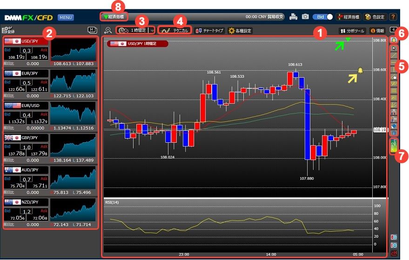Click the 各種設定 settings button

coord(240,31)
